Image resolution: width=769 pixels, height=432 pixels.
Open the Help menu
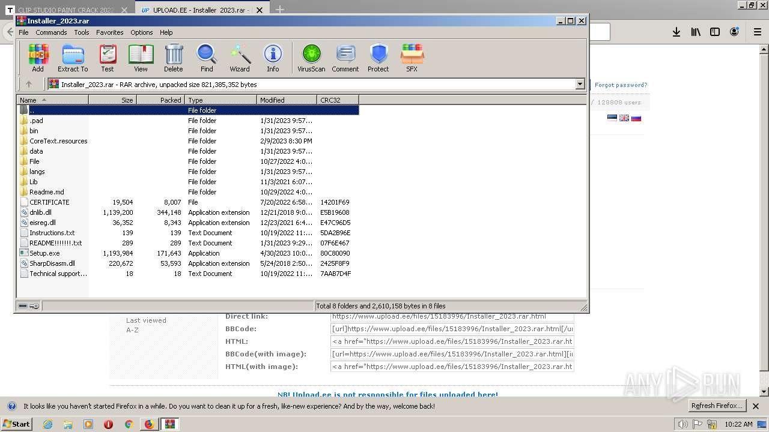point(166,32)
